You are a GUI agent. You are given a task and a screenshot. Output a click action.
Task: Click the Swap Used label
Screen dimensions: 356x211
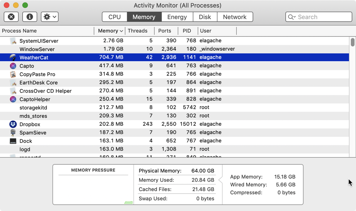(x=153, y=198)
